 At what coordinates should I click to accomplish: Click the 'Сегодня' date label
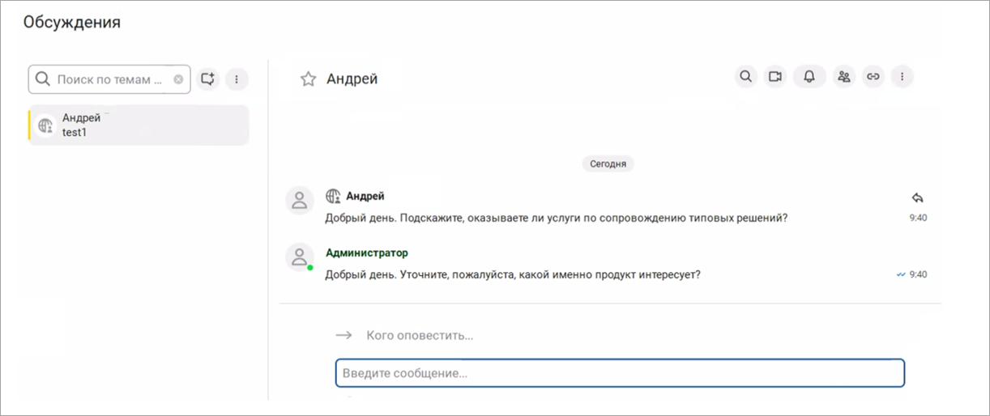point(608,163)
